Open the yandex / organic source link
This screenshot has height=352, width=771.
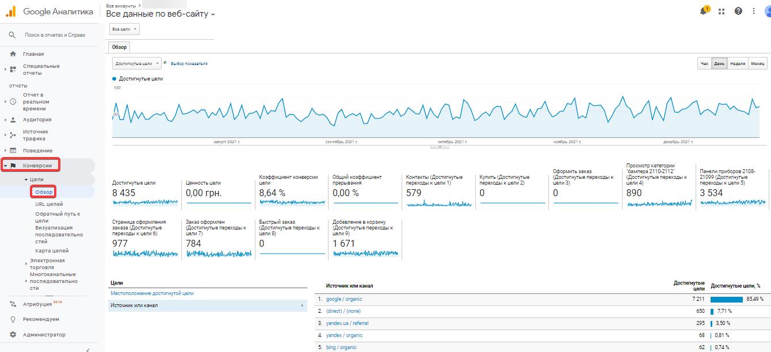(x=344, y=335)
